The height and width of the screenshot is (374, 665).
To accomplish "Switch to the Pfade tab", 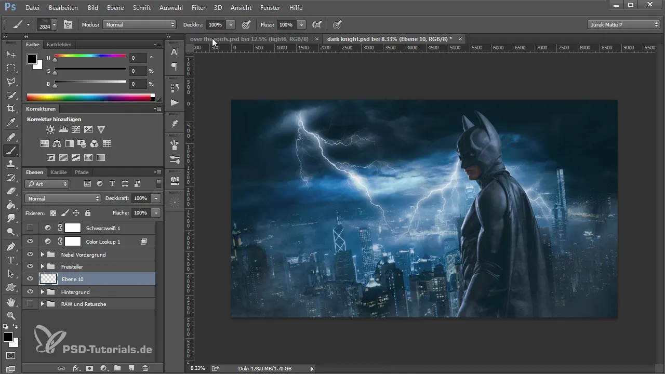I will [x=82, y=172].
